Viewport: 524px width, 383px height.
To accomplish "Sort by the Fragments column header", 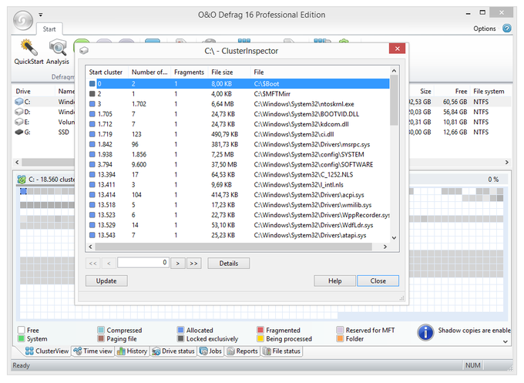I will [x=190, y=72].
